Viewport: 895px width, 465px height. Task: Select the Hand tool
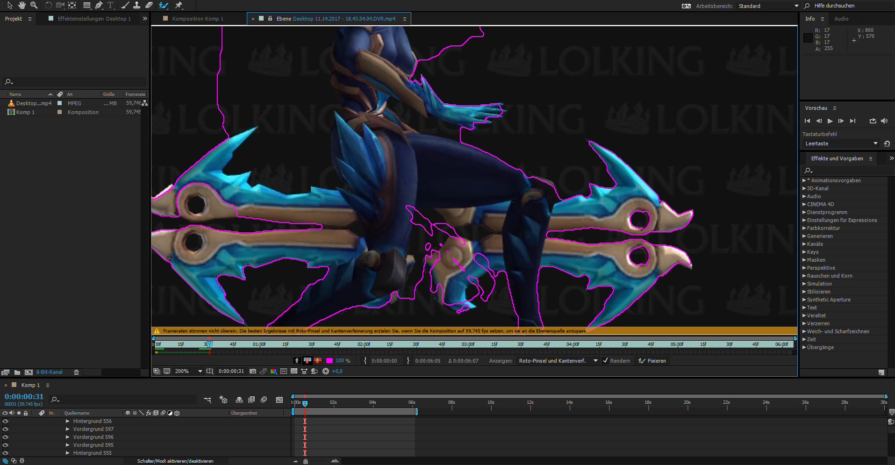click(21, 5)
